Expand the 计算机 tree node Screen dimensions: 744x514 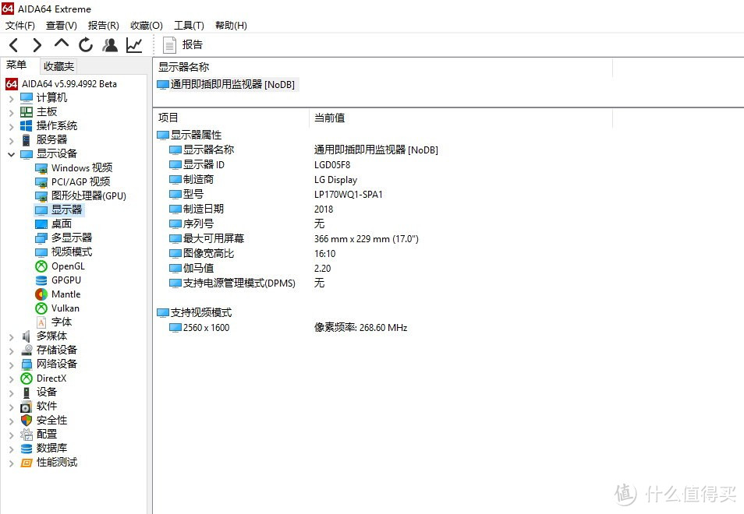12,99
